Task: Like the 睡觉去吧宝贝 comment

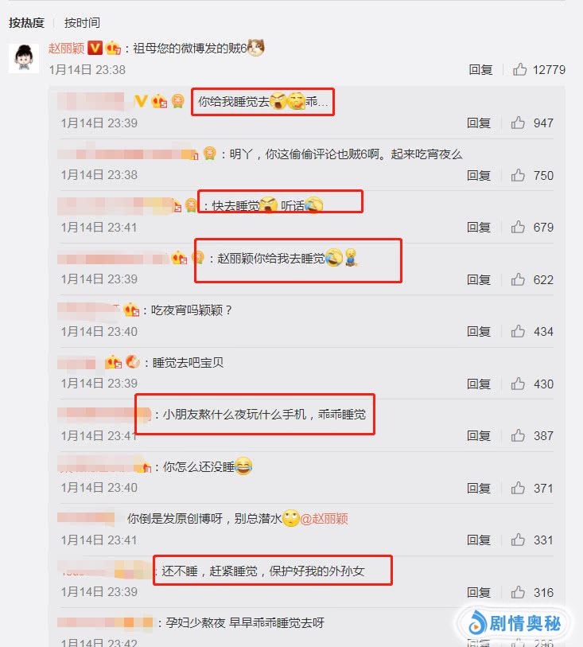Action: coord(518,384)
